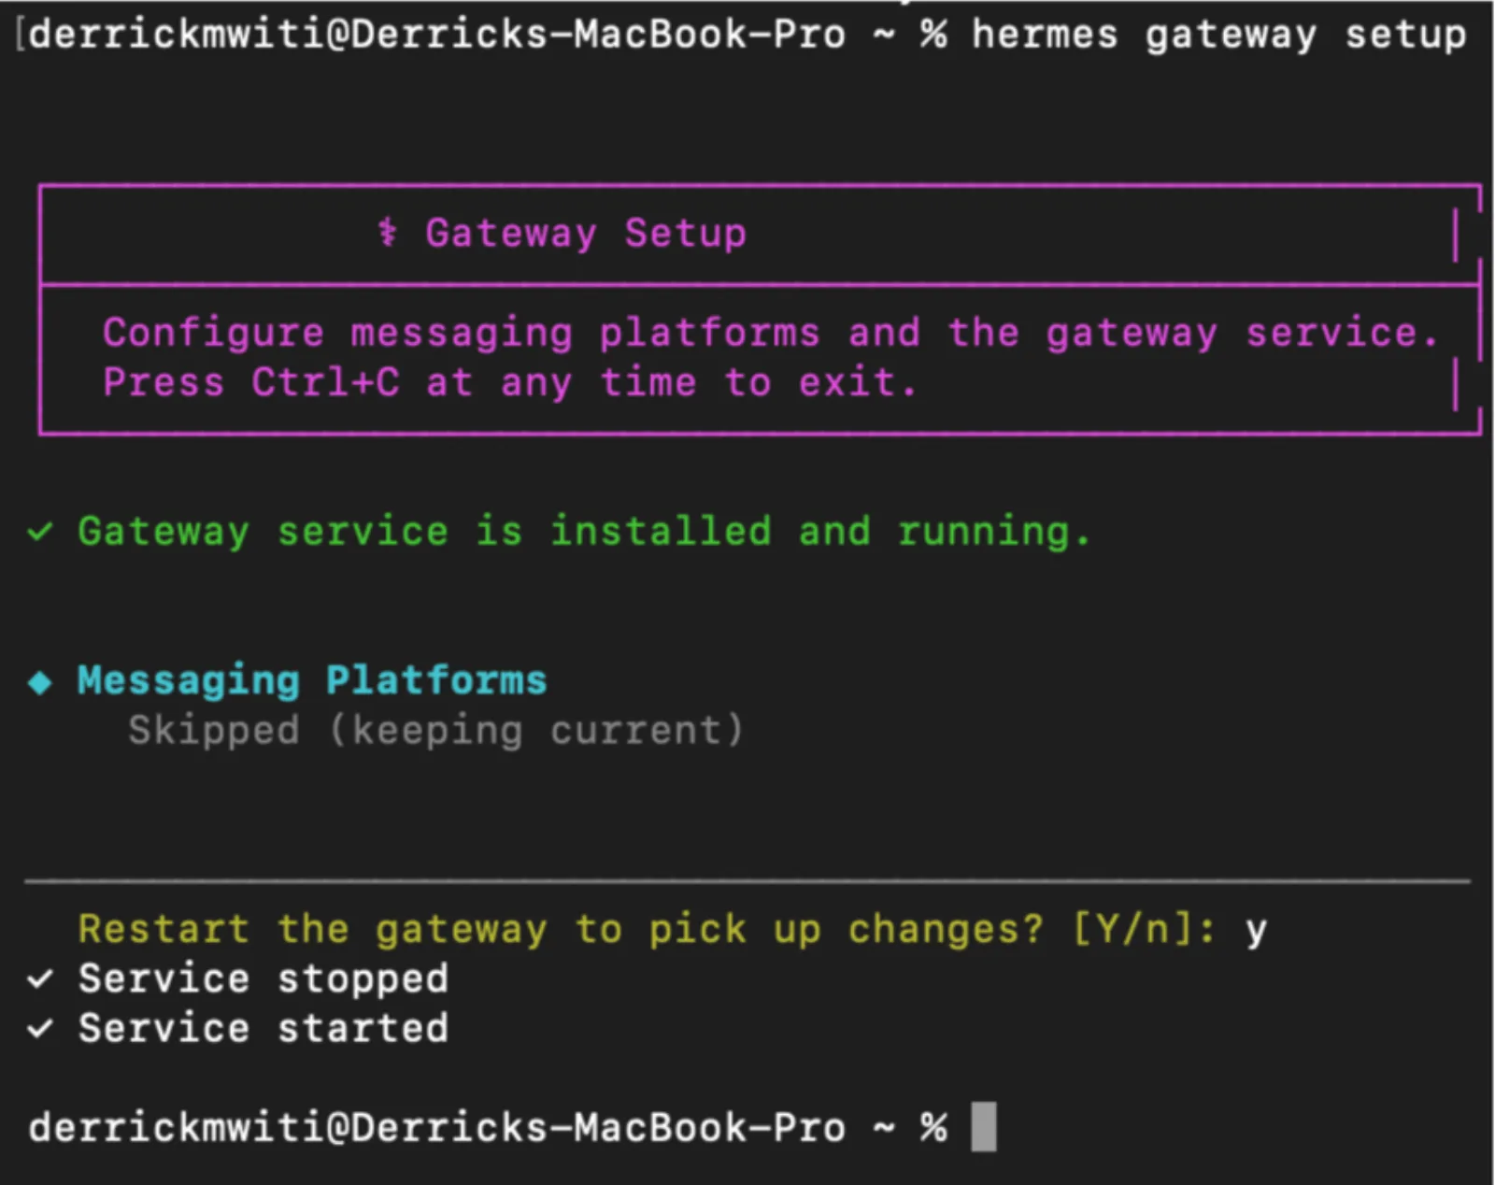The width and height of the screenshot is (1495, 1185).
Task: Click the cyan diamond beside Messaging Platforms
Action: [40, 682]
